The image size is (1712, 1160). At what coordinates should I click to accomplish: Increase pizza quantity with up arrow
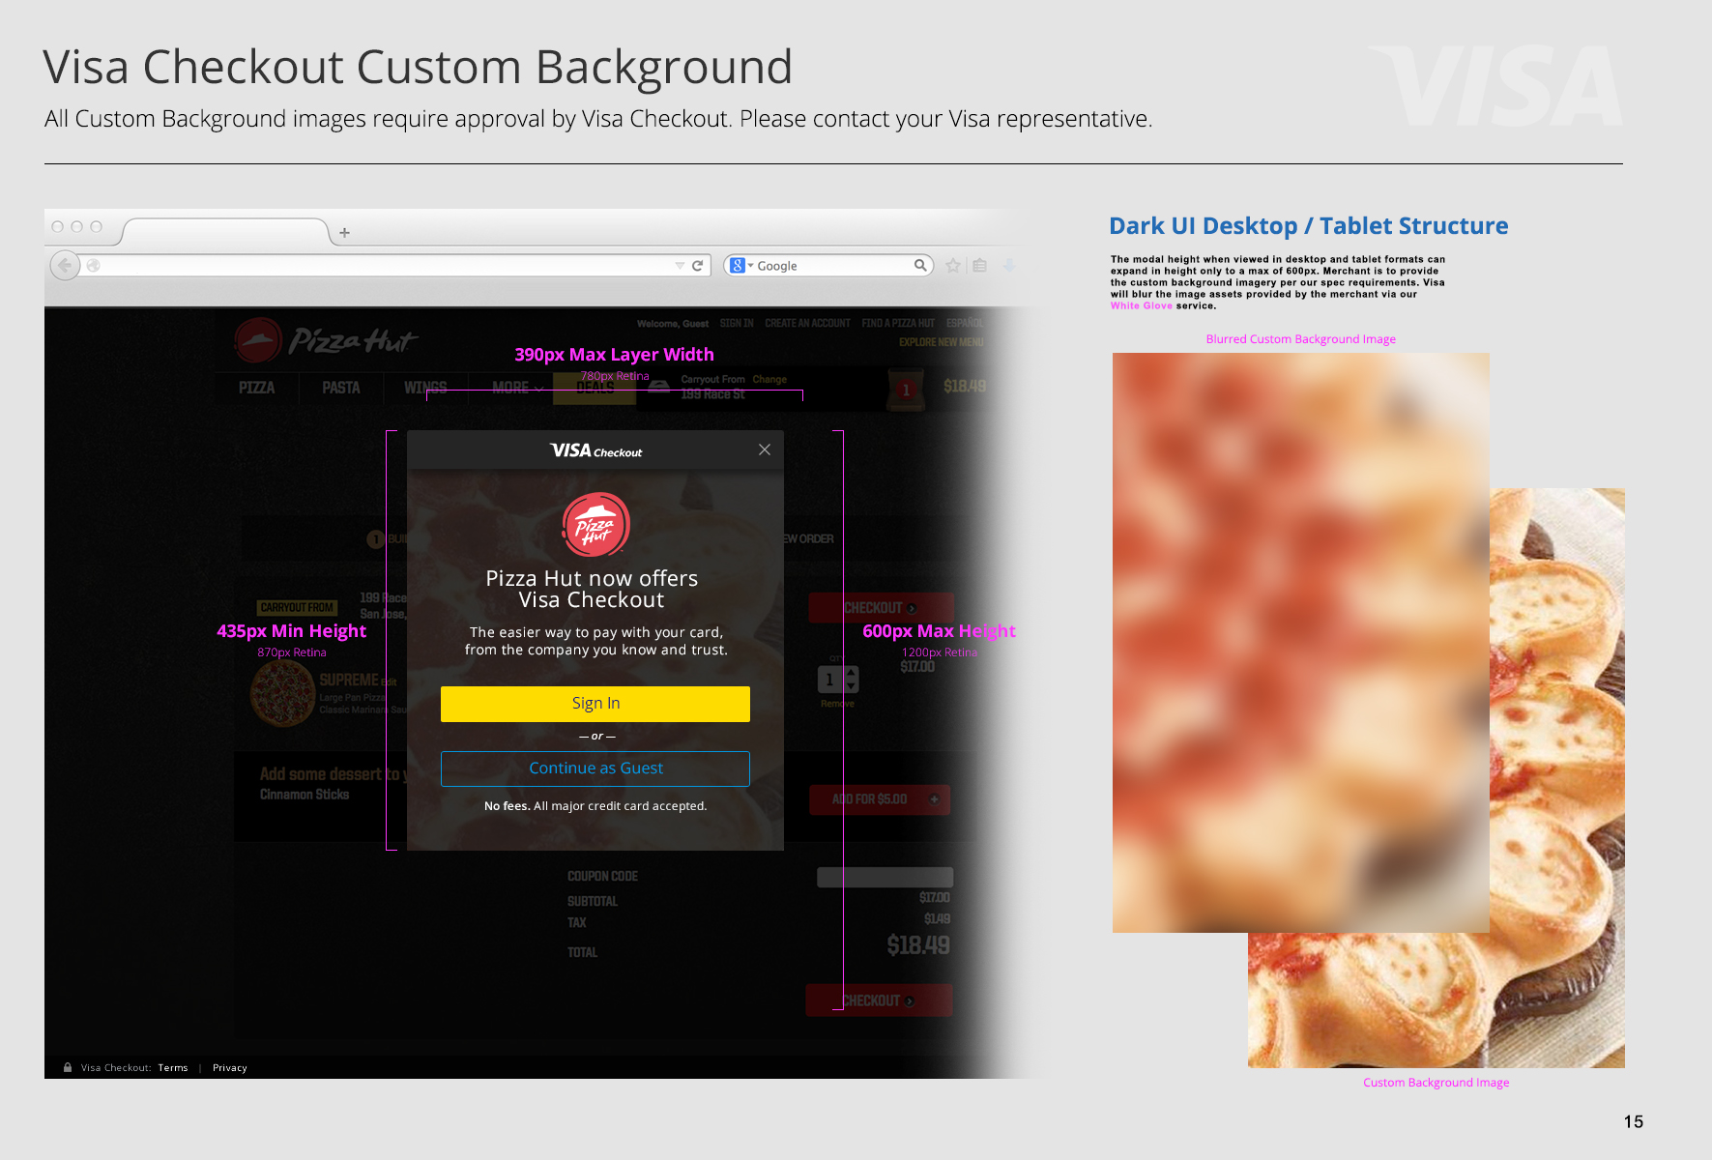(x=851, y=674)
